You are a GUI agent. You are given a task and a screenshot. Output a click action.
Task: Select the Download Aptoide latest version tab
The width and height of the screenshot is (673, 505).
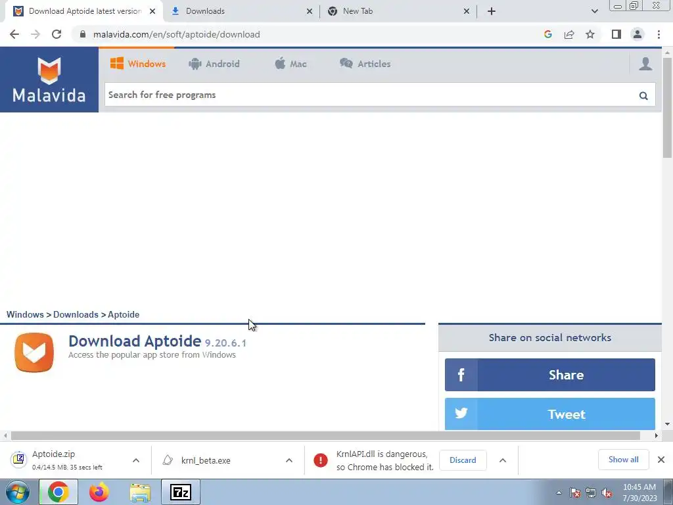(x=84, y=11)
